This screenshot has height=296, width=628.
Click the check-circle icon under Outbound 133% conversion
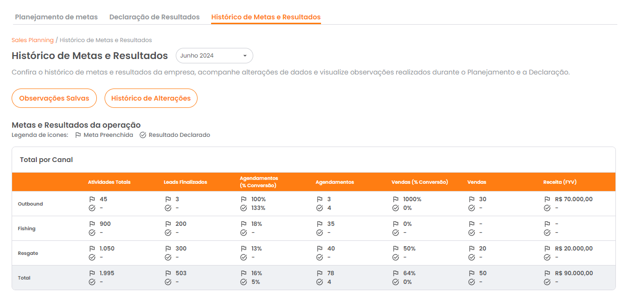pyautogui.click(x=244, y=208)
